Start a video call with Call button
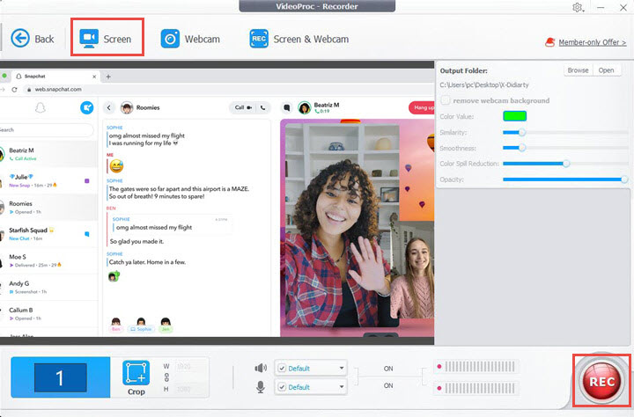Image resolution: width=634 pixels, height=417 pixels. 243,107
